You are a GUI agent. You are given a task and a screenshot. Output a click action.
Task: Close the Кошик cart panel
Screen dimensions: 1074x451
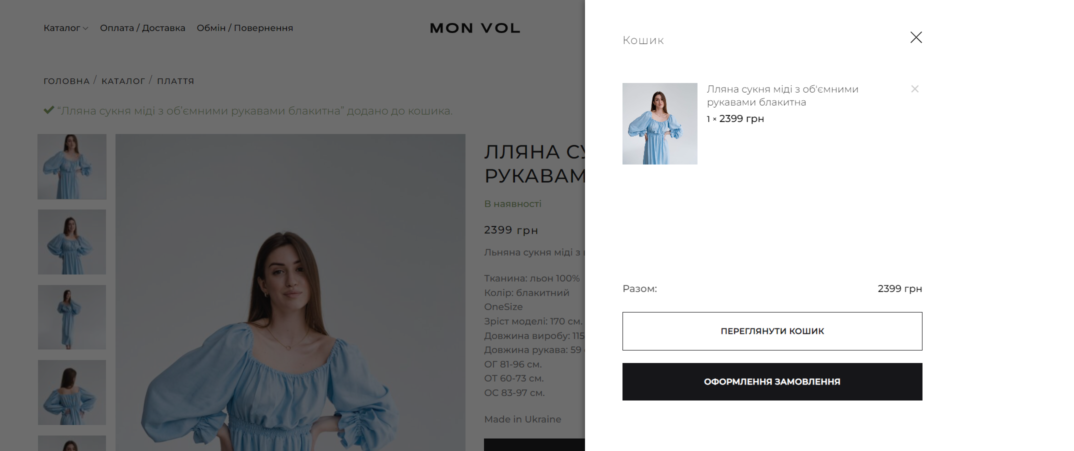(x=916, y=37)
